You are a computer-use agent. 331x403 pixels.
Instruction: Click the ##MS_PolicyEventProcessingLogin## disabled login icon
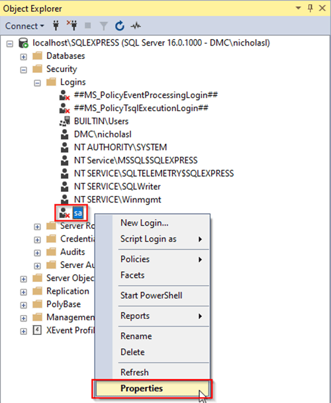click(x=64, y=95)
